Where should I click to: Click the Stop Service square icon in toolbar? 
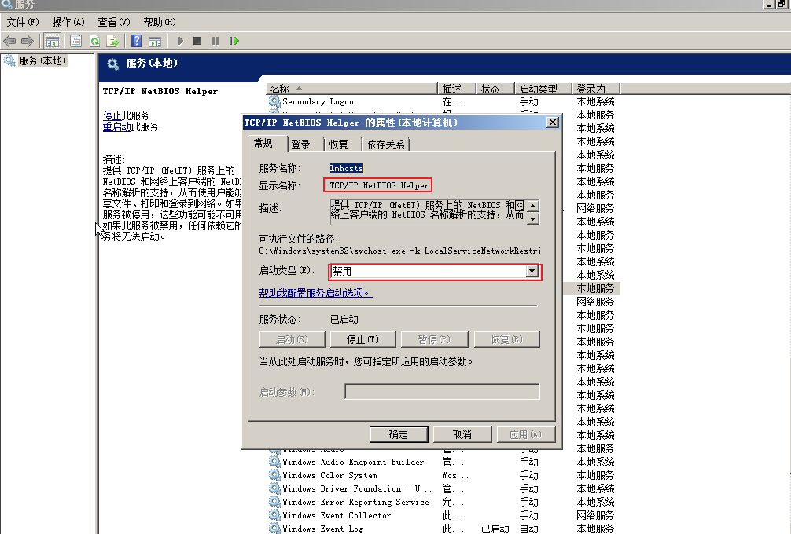(197, 41)
